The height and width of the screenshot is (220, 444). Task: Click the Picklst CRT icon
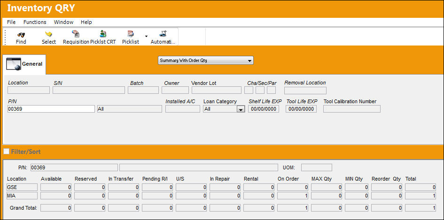tap(103, 34)
